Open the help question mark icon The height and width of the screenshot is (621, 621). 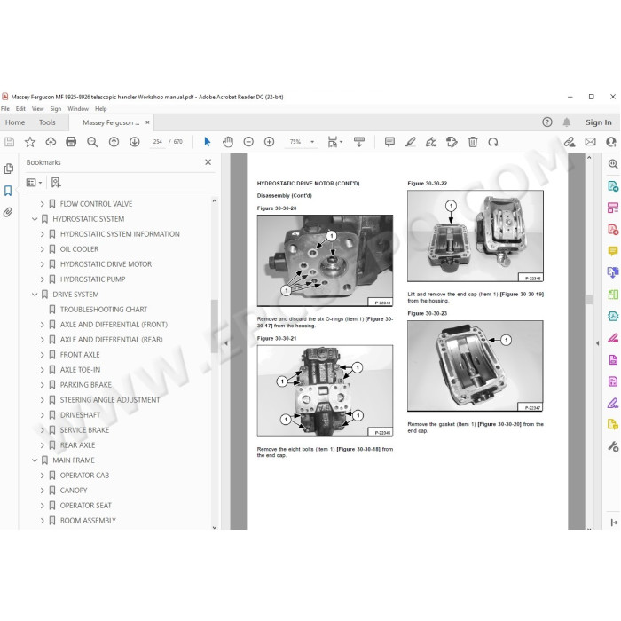point(547,122)
